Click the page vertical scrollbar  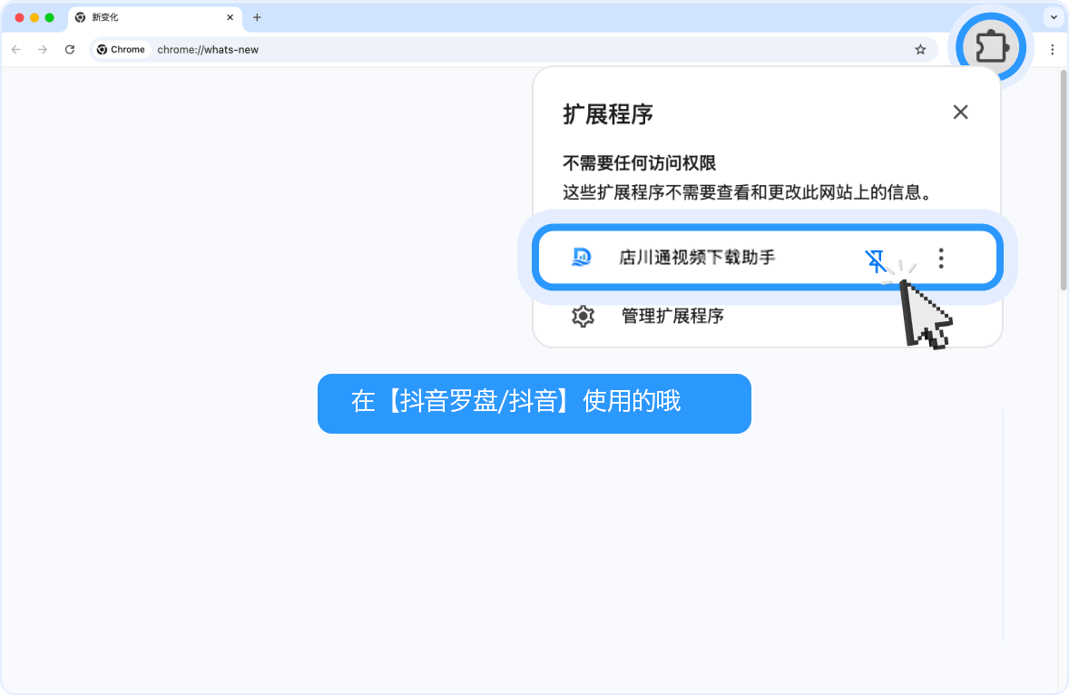[x=1064, y=180]
